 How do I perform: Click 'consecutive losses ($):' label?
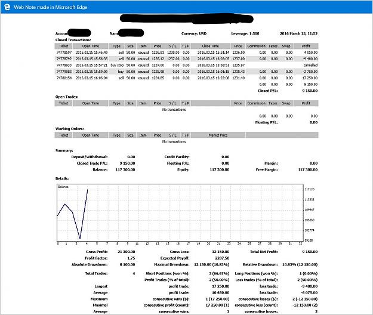[x=258, y=299]
